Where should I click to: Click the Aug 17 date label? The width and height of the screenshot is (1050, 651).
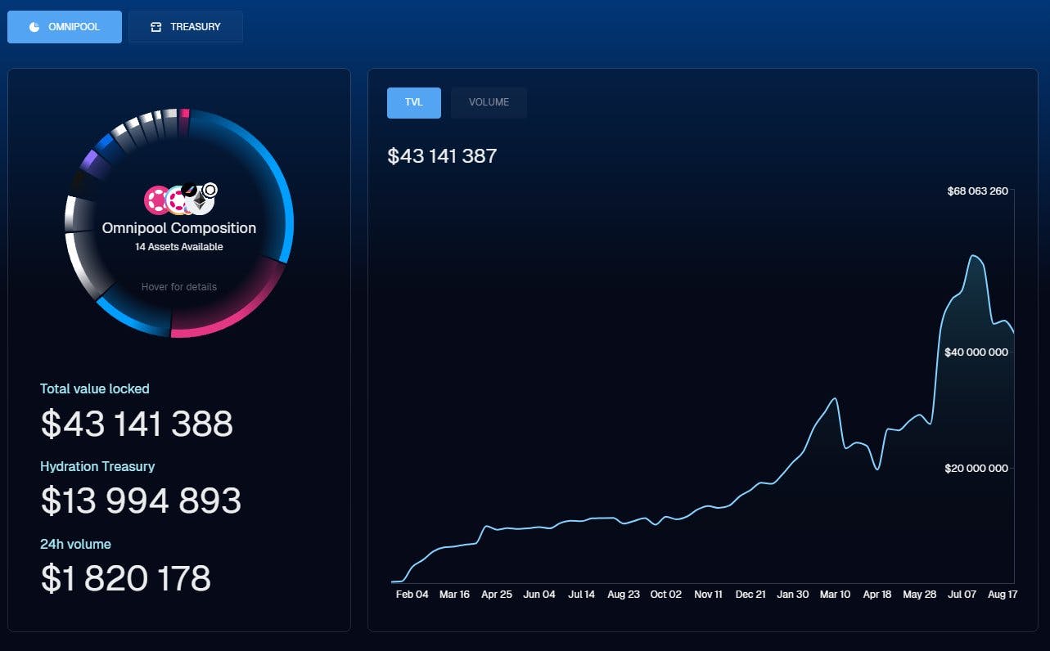tap(1003, 595)
